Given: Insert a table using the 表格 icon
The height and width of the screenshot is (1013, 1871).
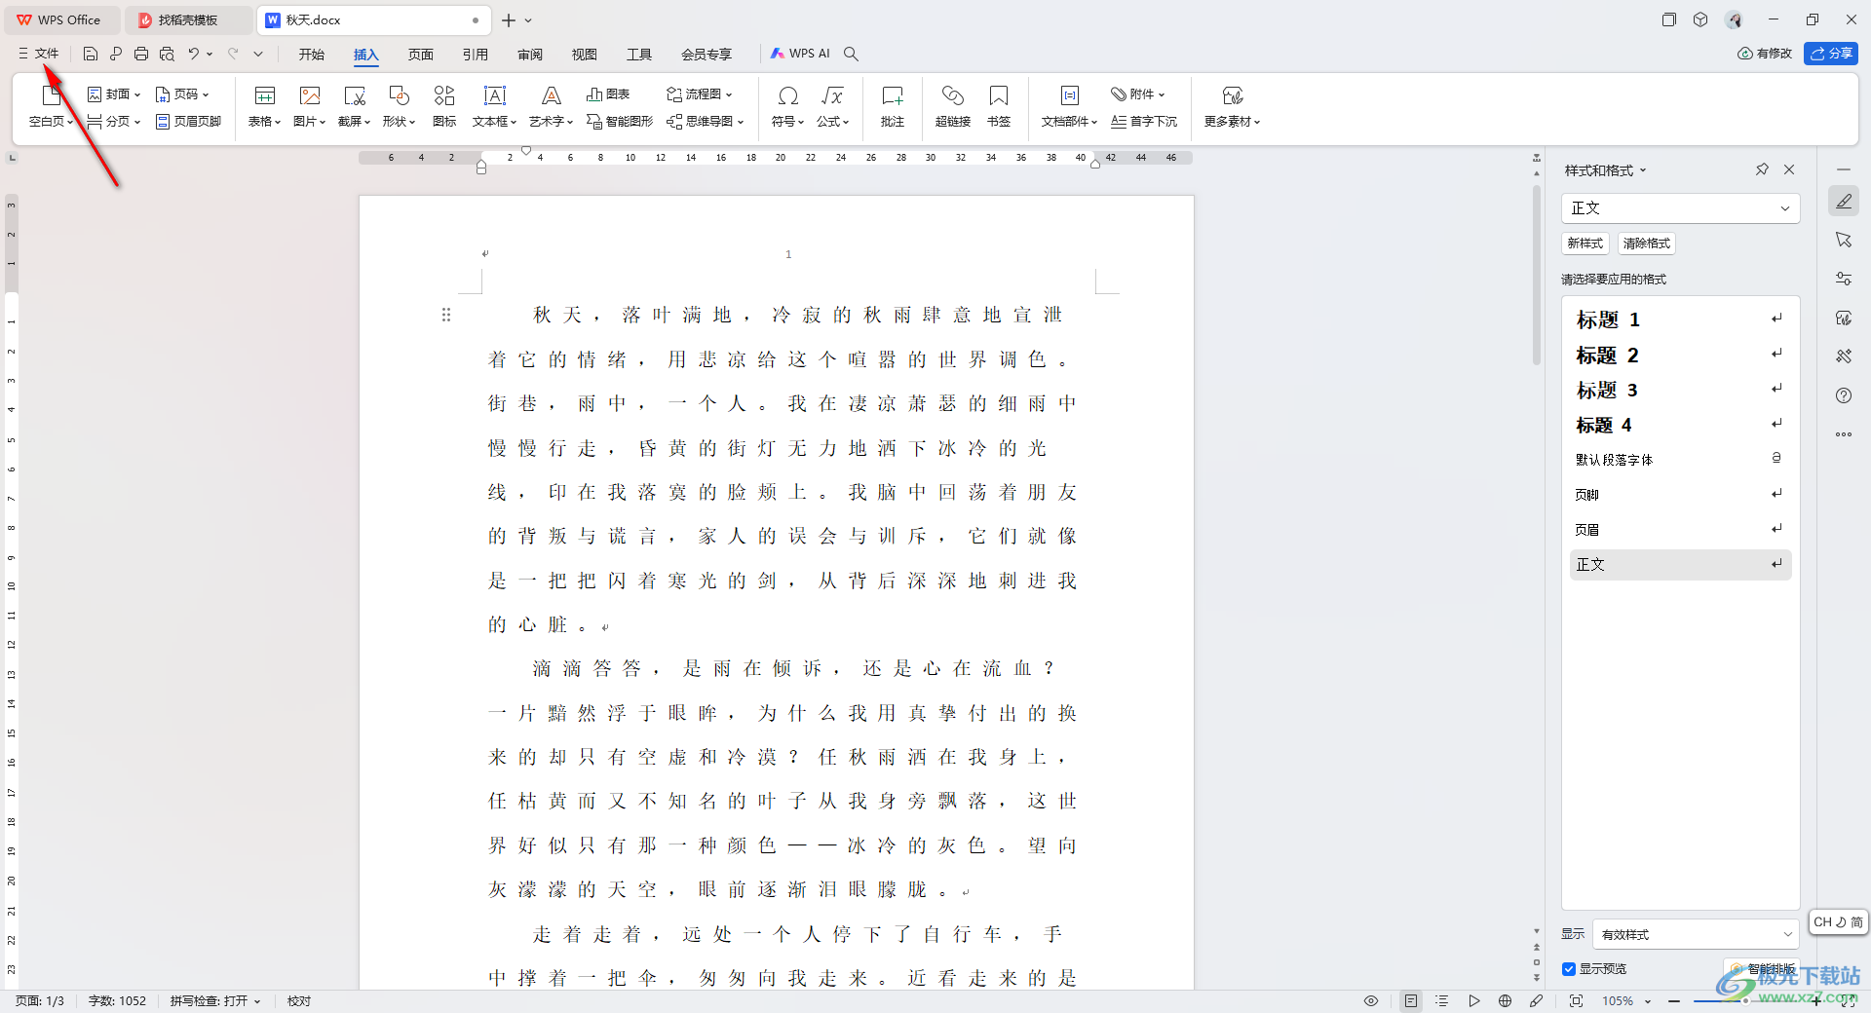Looking at the screenshot, I should tap(264, 95).
